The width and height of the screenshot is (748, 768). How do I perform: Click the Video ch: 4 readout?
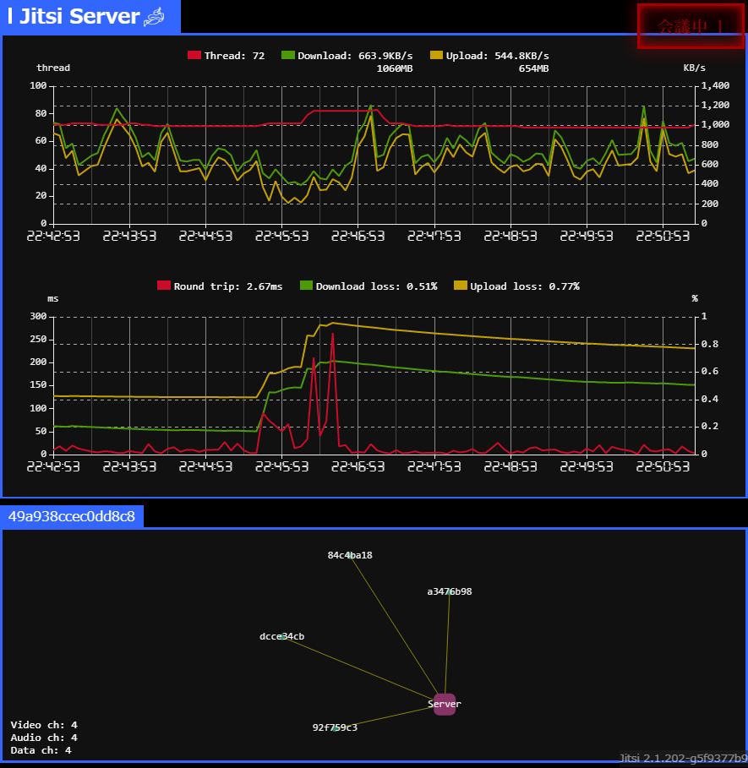click(44, 725)
